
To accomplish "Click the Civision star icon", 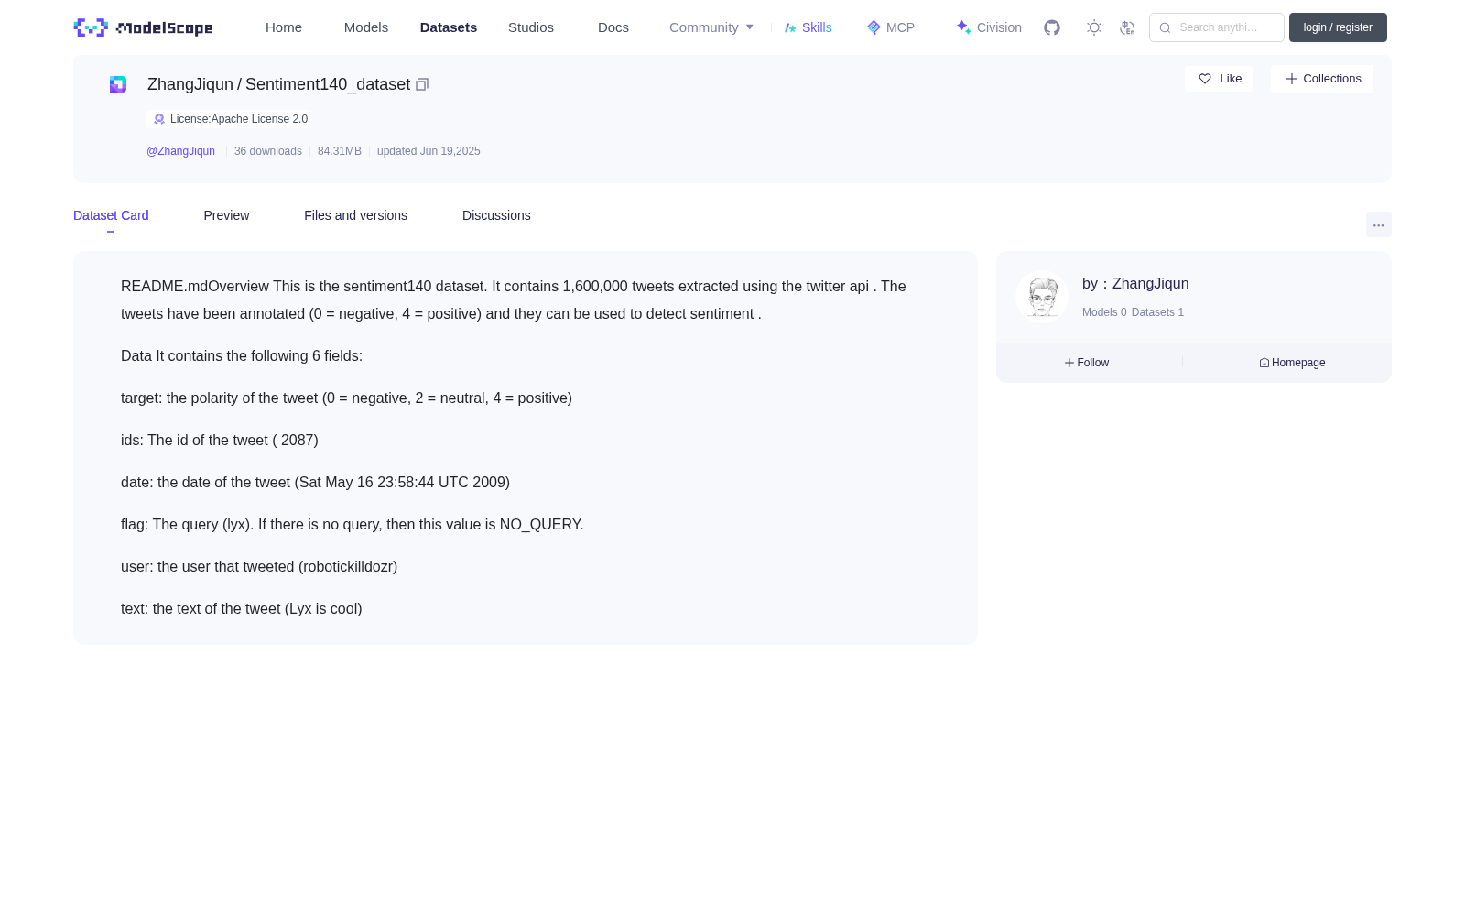I will coord(964,27).
